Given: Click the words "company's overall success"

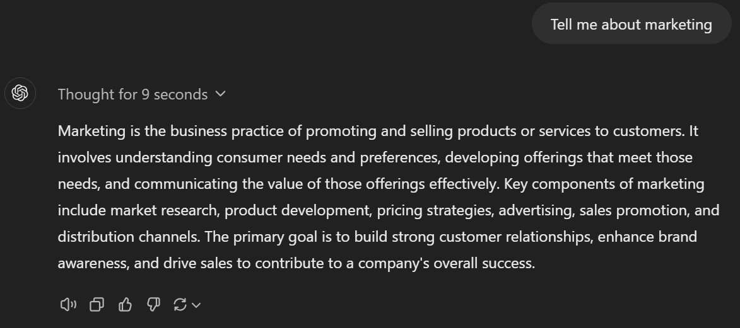Looking at the screenshot, I should [445, 263].
